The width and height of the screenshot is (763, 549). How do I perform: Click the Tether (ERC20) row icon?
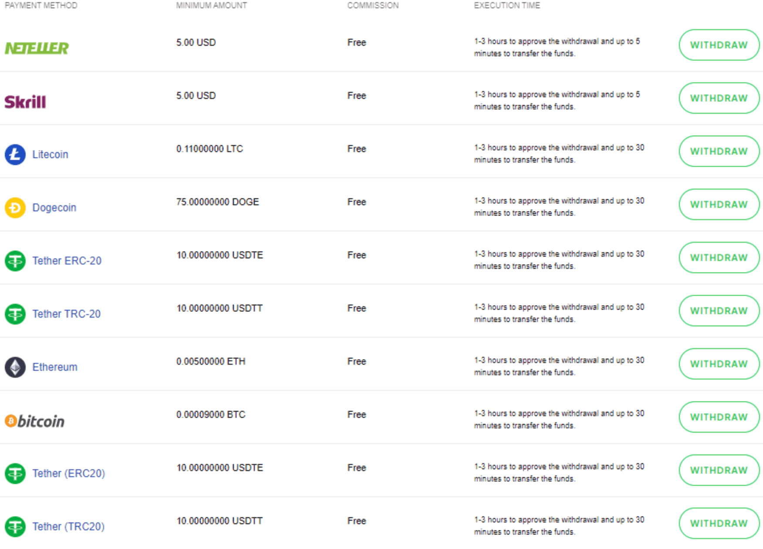(x=14, y=473)
